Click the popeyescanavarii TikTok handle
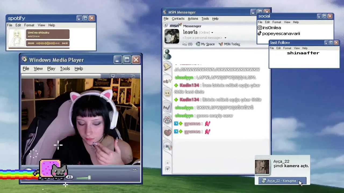344x193 pixels. [281, 34]
